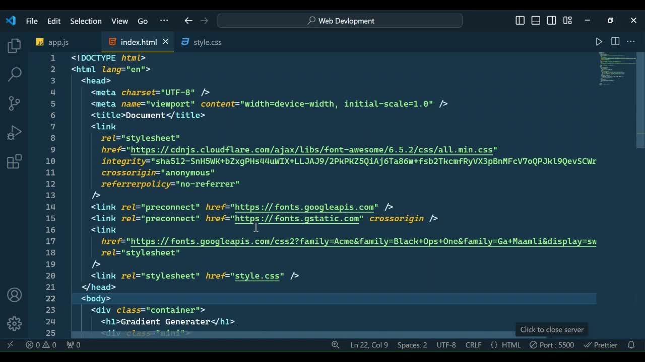Open the Search view icon

[14, 74]
